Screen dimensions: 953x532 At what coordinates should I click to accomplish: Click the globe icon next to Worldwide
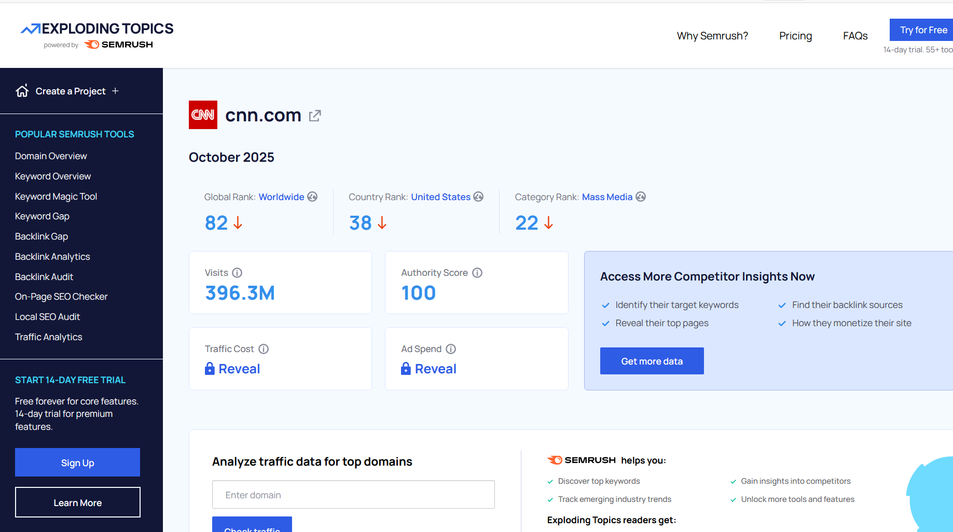[x=312, y=197]
